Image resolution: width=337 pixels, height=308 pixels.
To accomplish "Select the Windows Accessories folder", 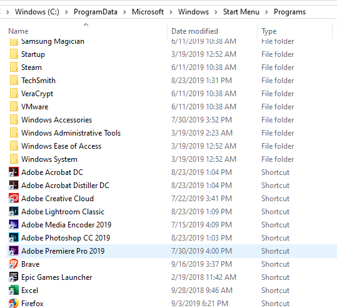I will 56,120.
